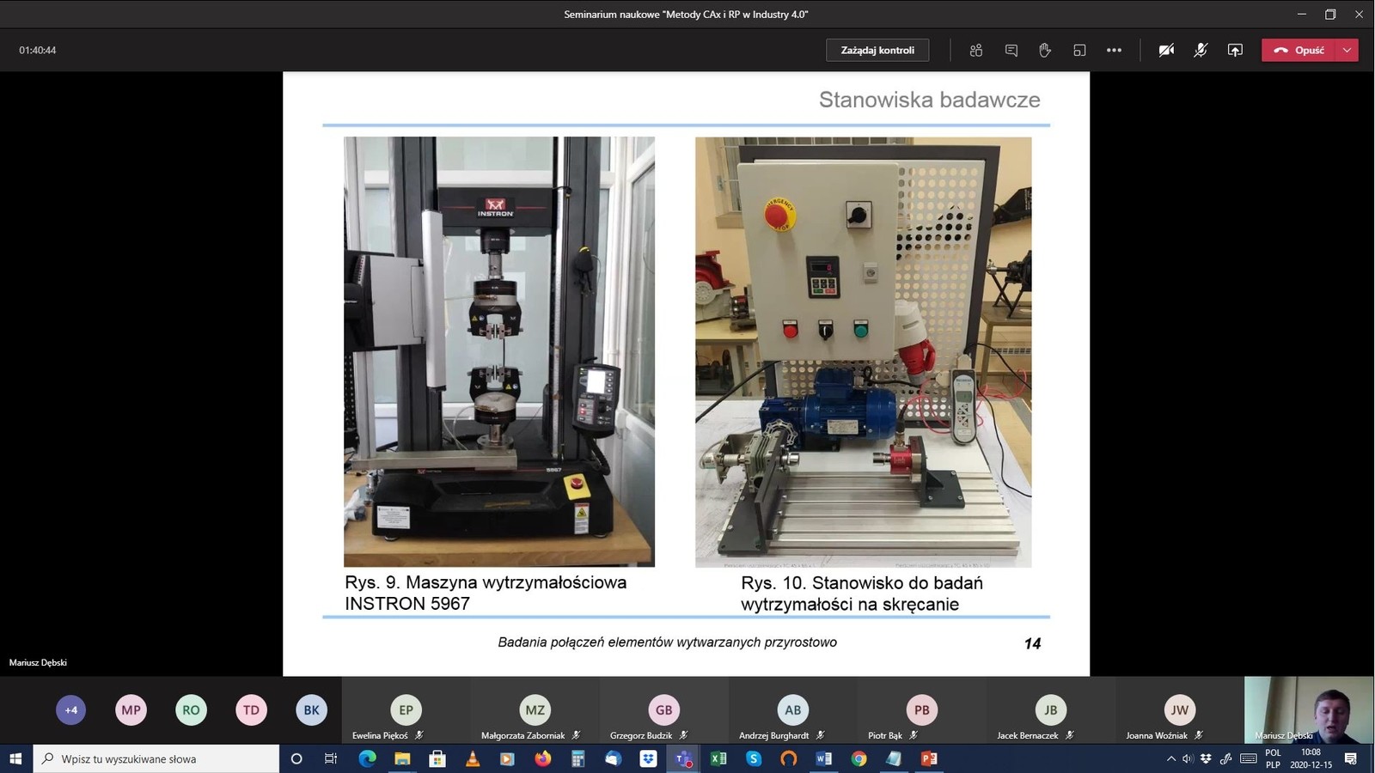Launch Firefox from the taskbar

tap(542, 759)
